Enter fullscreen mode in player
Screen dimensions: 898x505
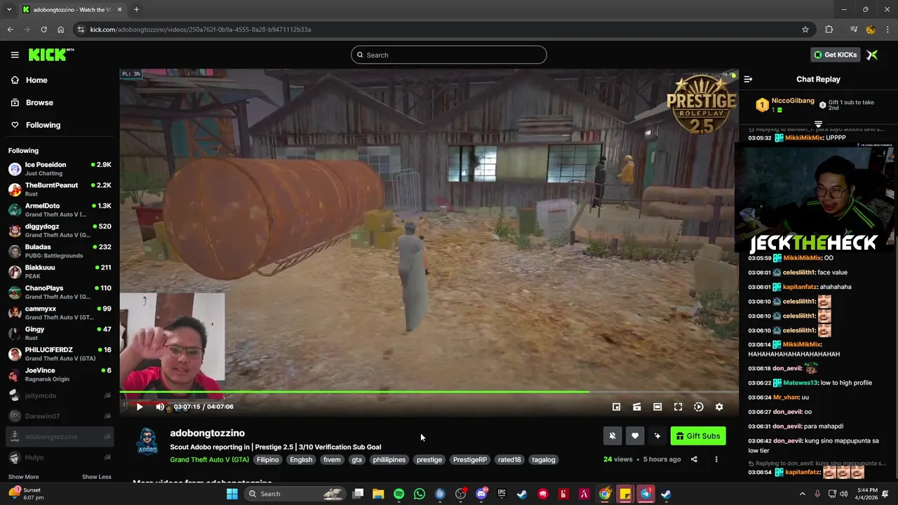678,407
